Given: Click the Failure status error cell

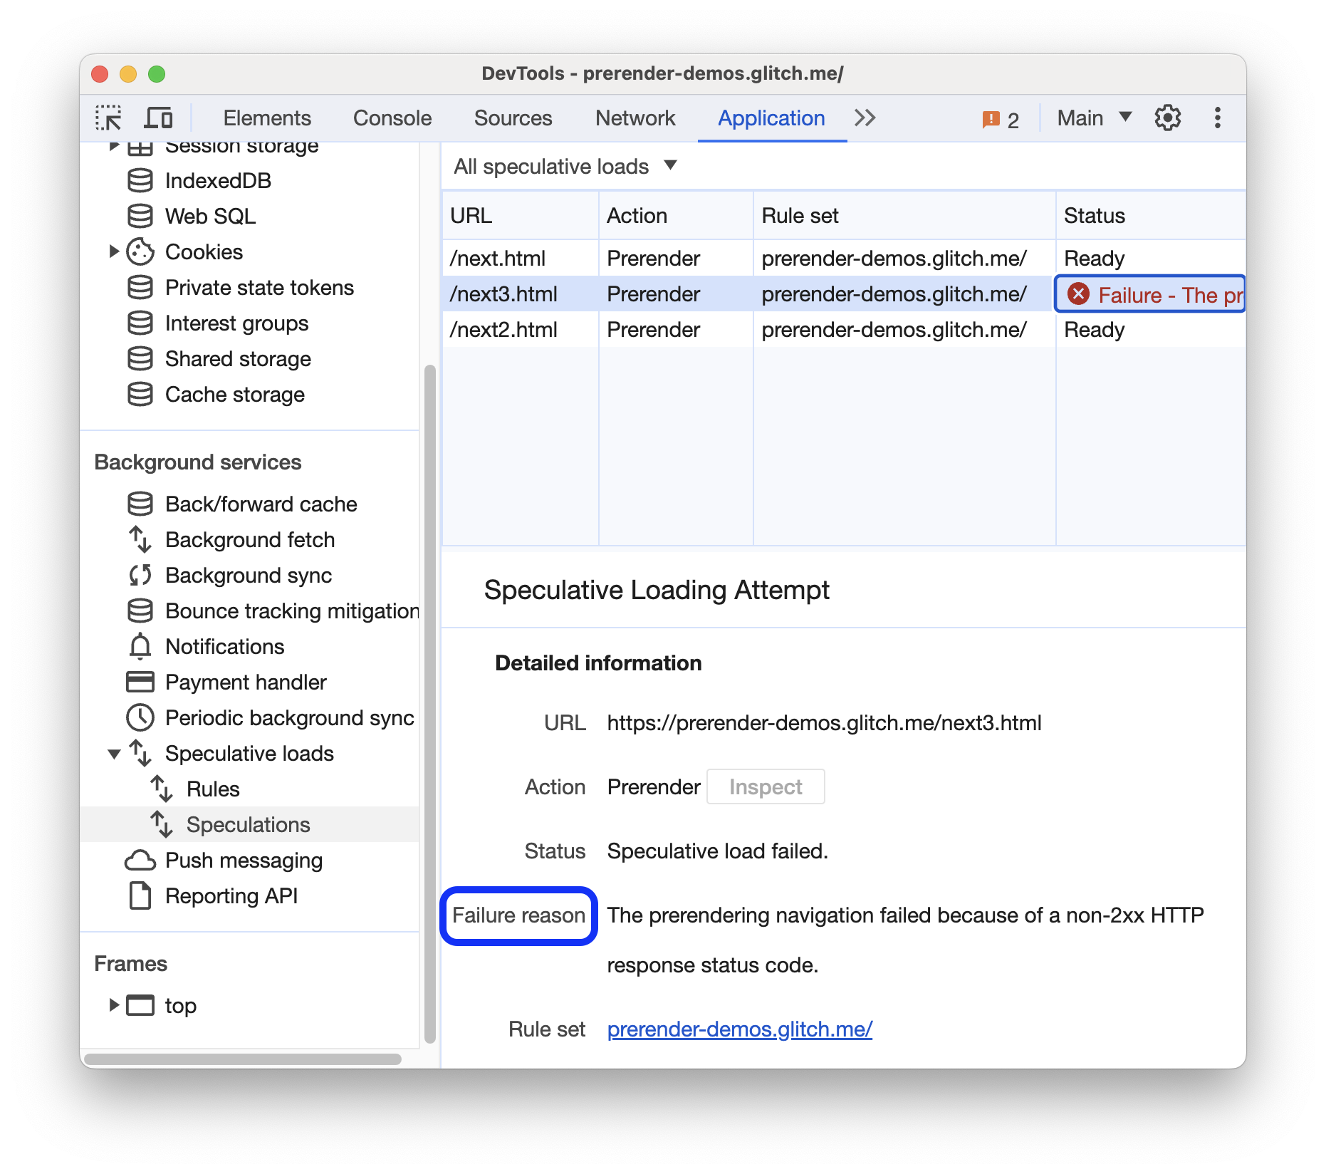Looking at the screenshot, I should (1149, 294).
